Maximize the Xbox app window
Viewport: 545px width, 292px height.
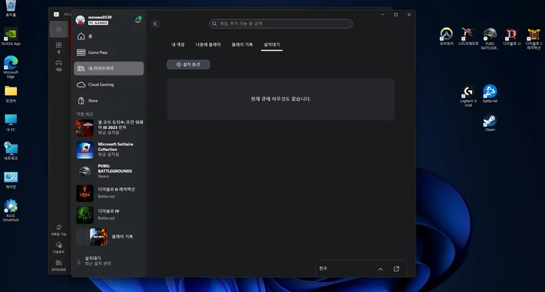pyautogui.click(x=396, y=14)
